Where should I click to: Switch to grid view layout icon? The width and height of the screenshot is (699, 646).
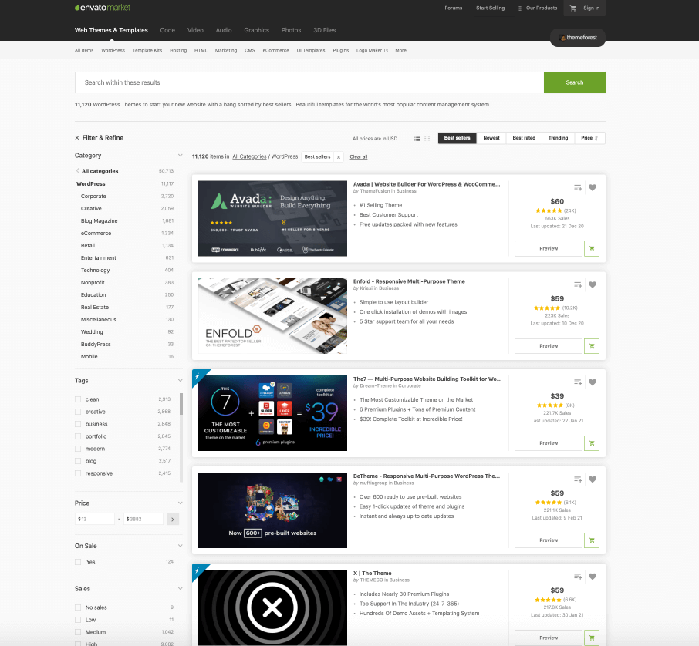[427, 138]
